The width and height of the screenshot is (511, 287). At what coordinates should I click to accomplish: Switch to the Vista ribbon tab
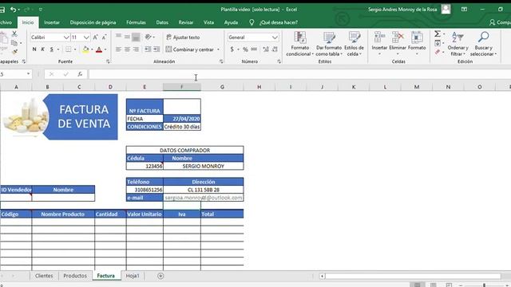tap(208, 22)
